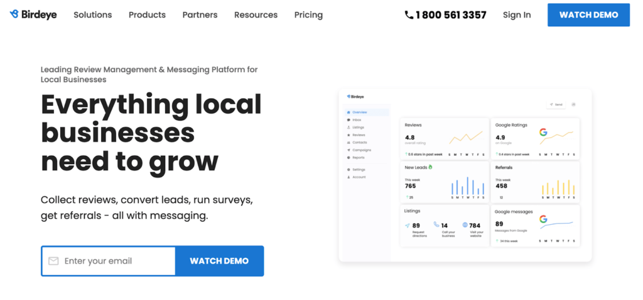Click the Birdeye logo in the header
Screen dimensions: 643x300
pos(33,15)
